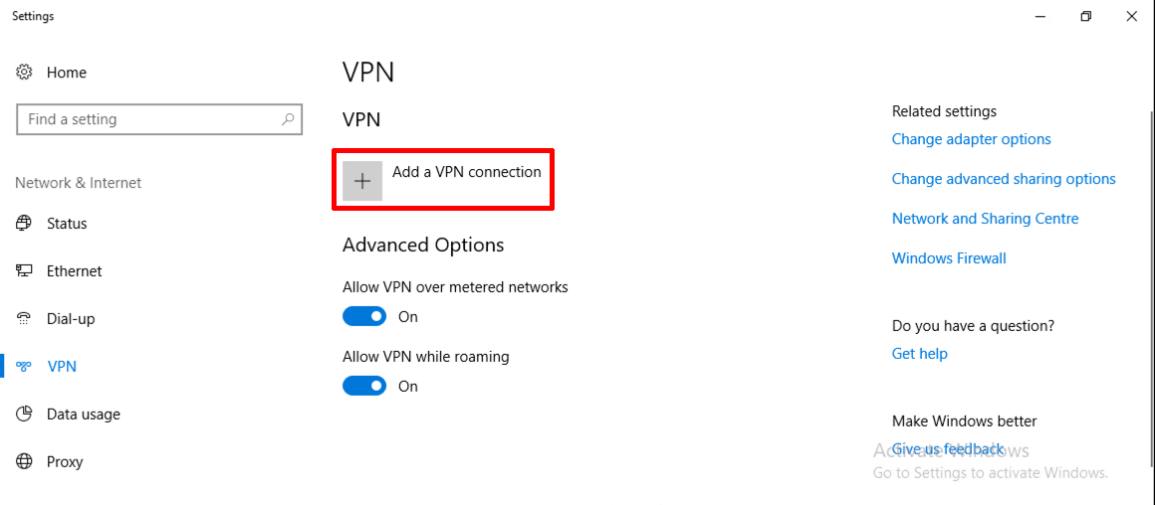Click the search magnifier icon

[288, 119]
